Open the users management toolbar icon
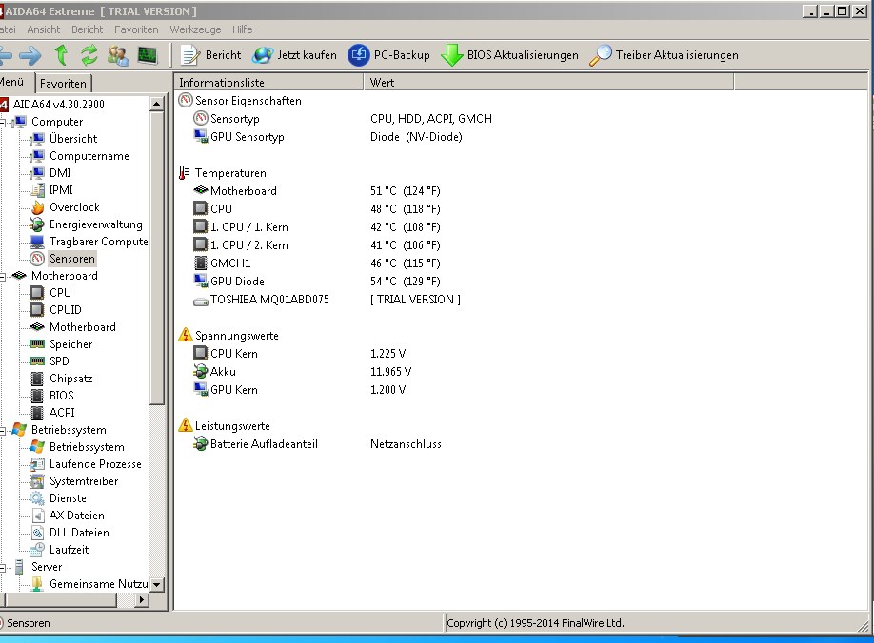Image resolution: width=874 pixels, height=643 pixels. (x=118, y=55)
